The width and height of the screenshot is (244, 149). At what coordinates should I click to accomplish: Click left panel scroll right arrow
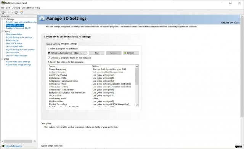click(35, 141)
